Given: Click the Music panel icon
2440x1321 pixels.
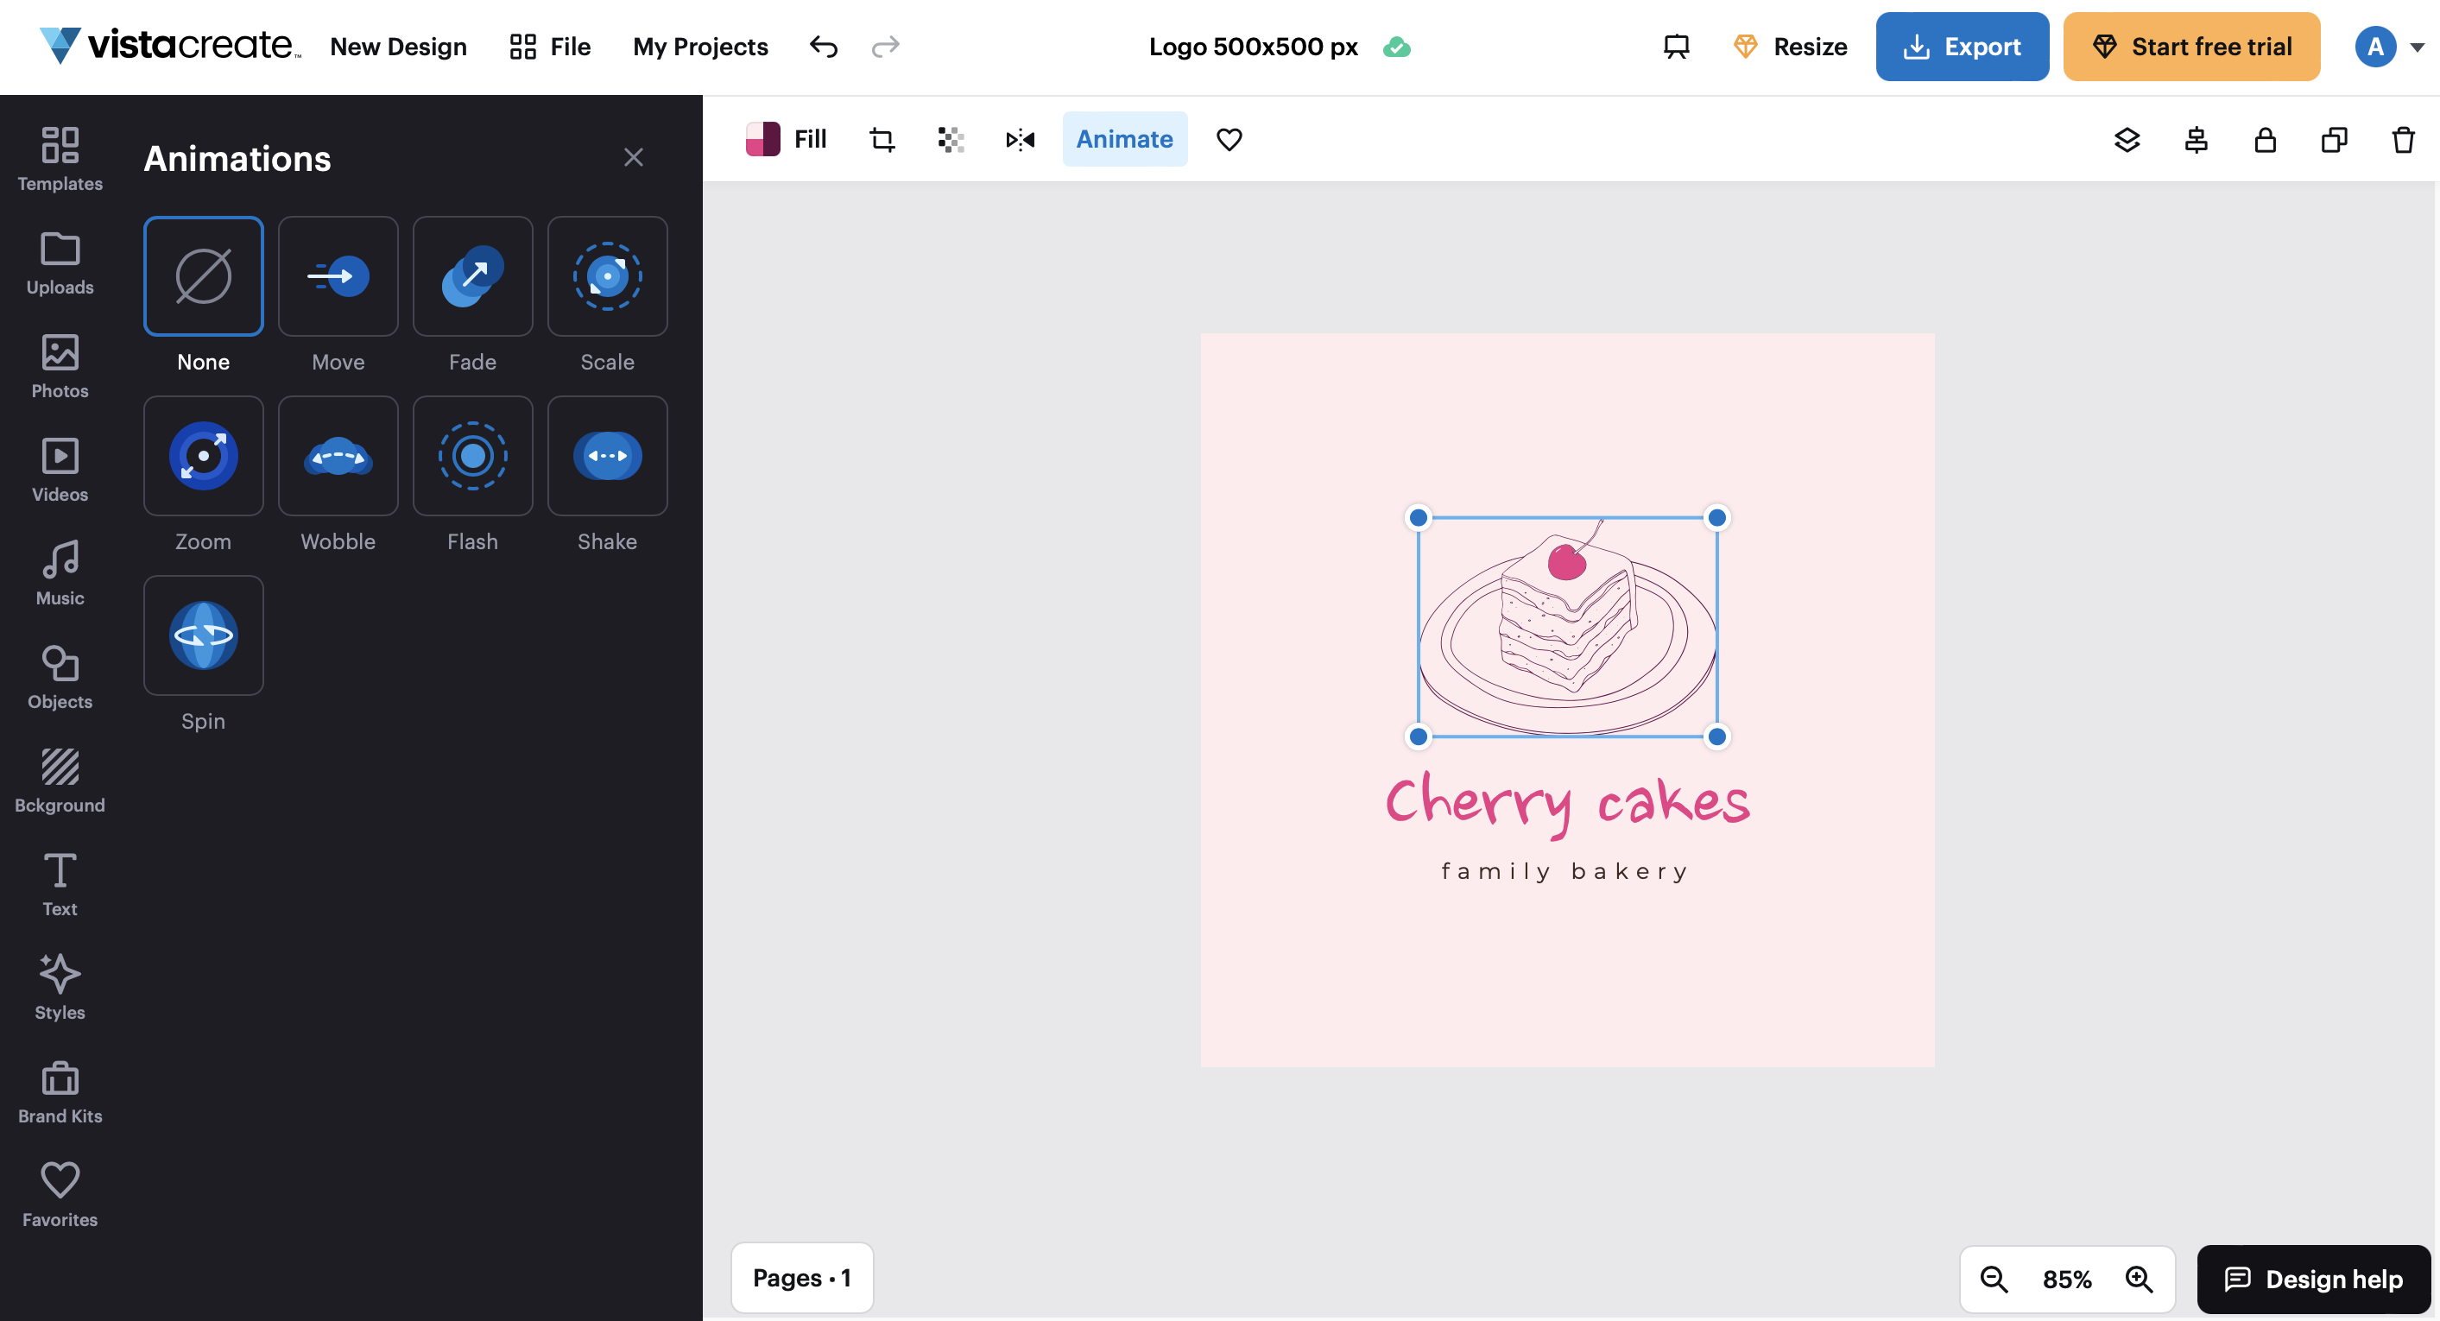Looking at the screenshot, I should click(x=60, y=574).
